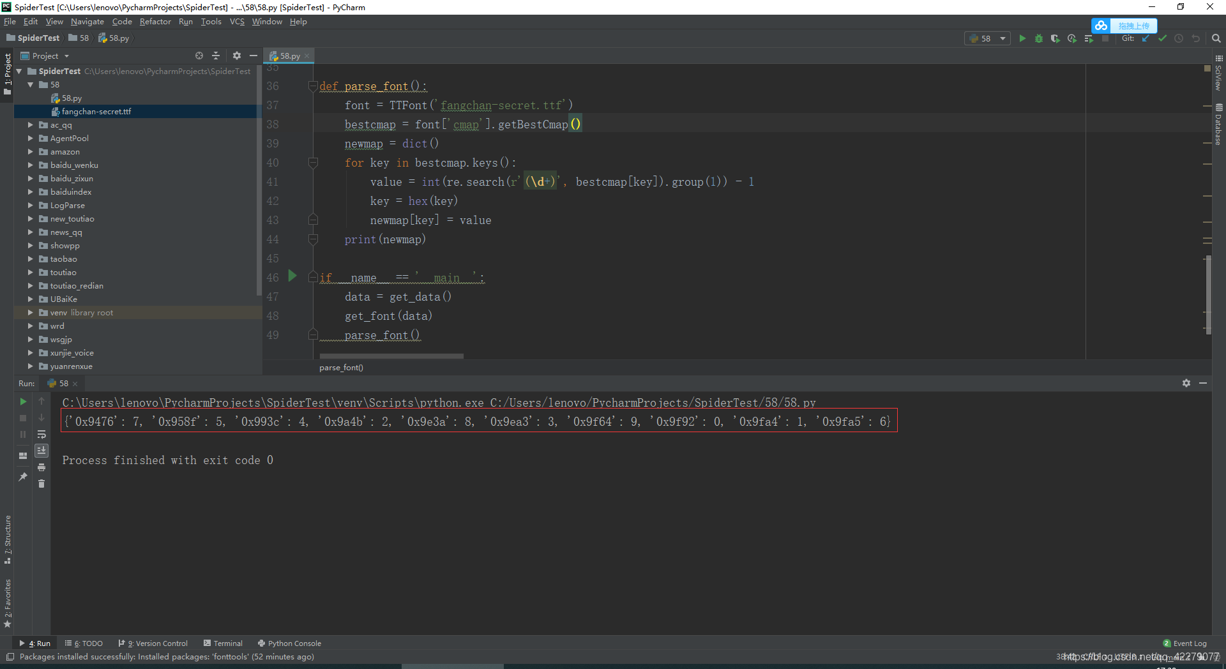Open the File menu
Screen dimensions: 1226x669
10,21
